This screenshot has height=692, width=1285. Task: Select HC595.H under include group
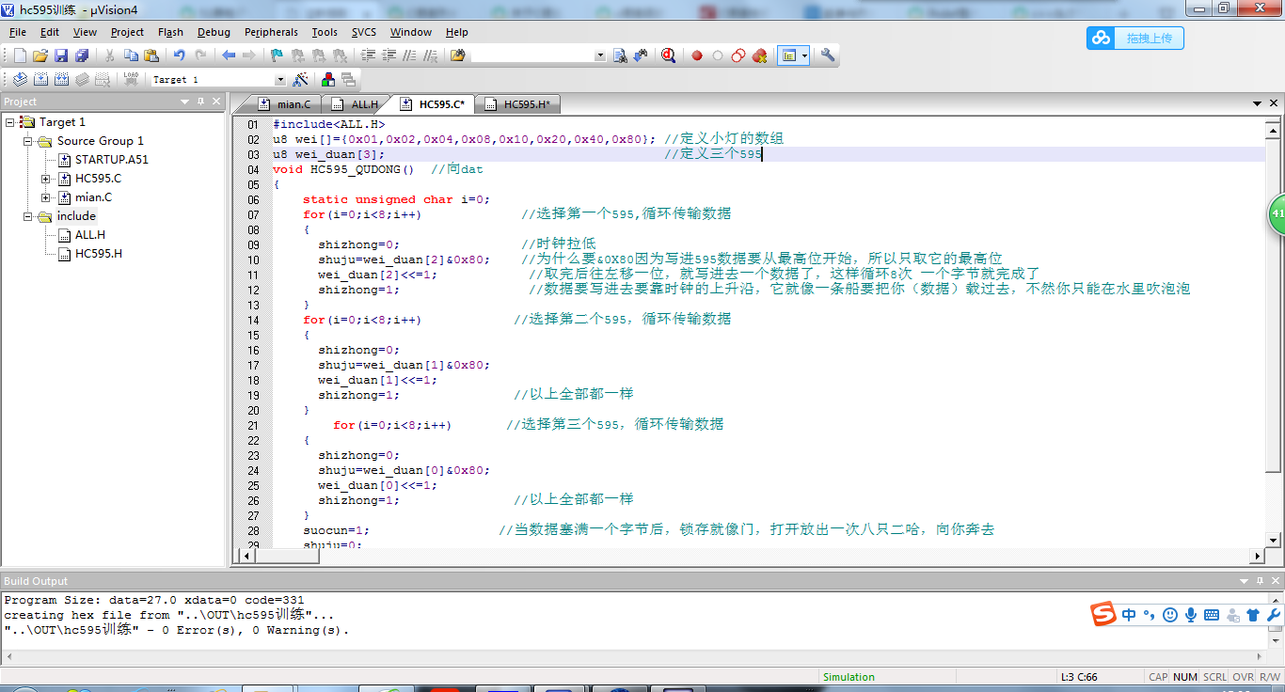(99, 254)
